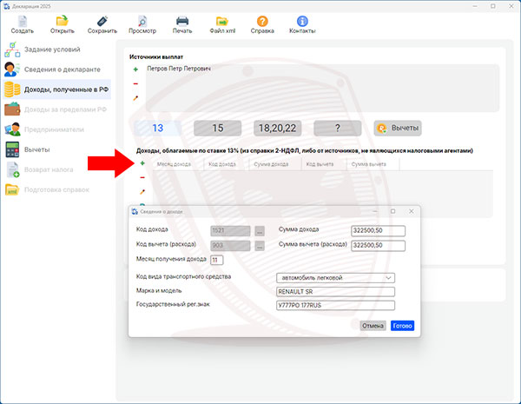This screenshot has width=521, height=404.
Task: Add a payment source with the green plus
Action: tap(135, 69)
